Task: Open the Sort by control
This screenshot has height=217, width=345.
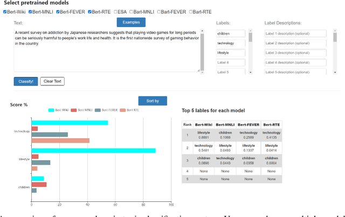Action: pyautogui.click(x=153, y=101)
